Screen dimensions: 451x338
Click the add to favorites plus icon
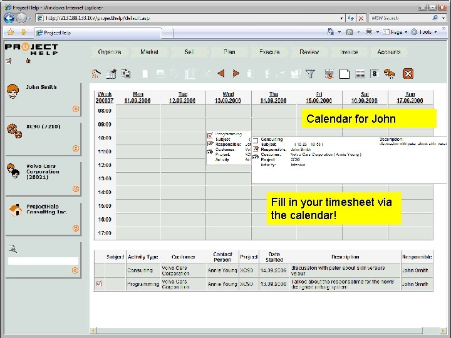(x=24, y=32)
